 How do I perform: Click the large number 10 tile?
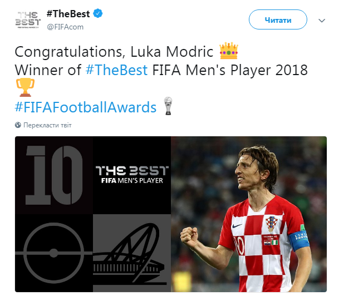(x=54, y=175)
